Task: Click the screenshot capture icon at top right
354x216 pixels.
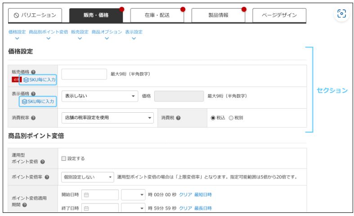Action: (x=342, y=13)
